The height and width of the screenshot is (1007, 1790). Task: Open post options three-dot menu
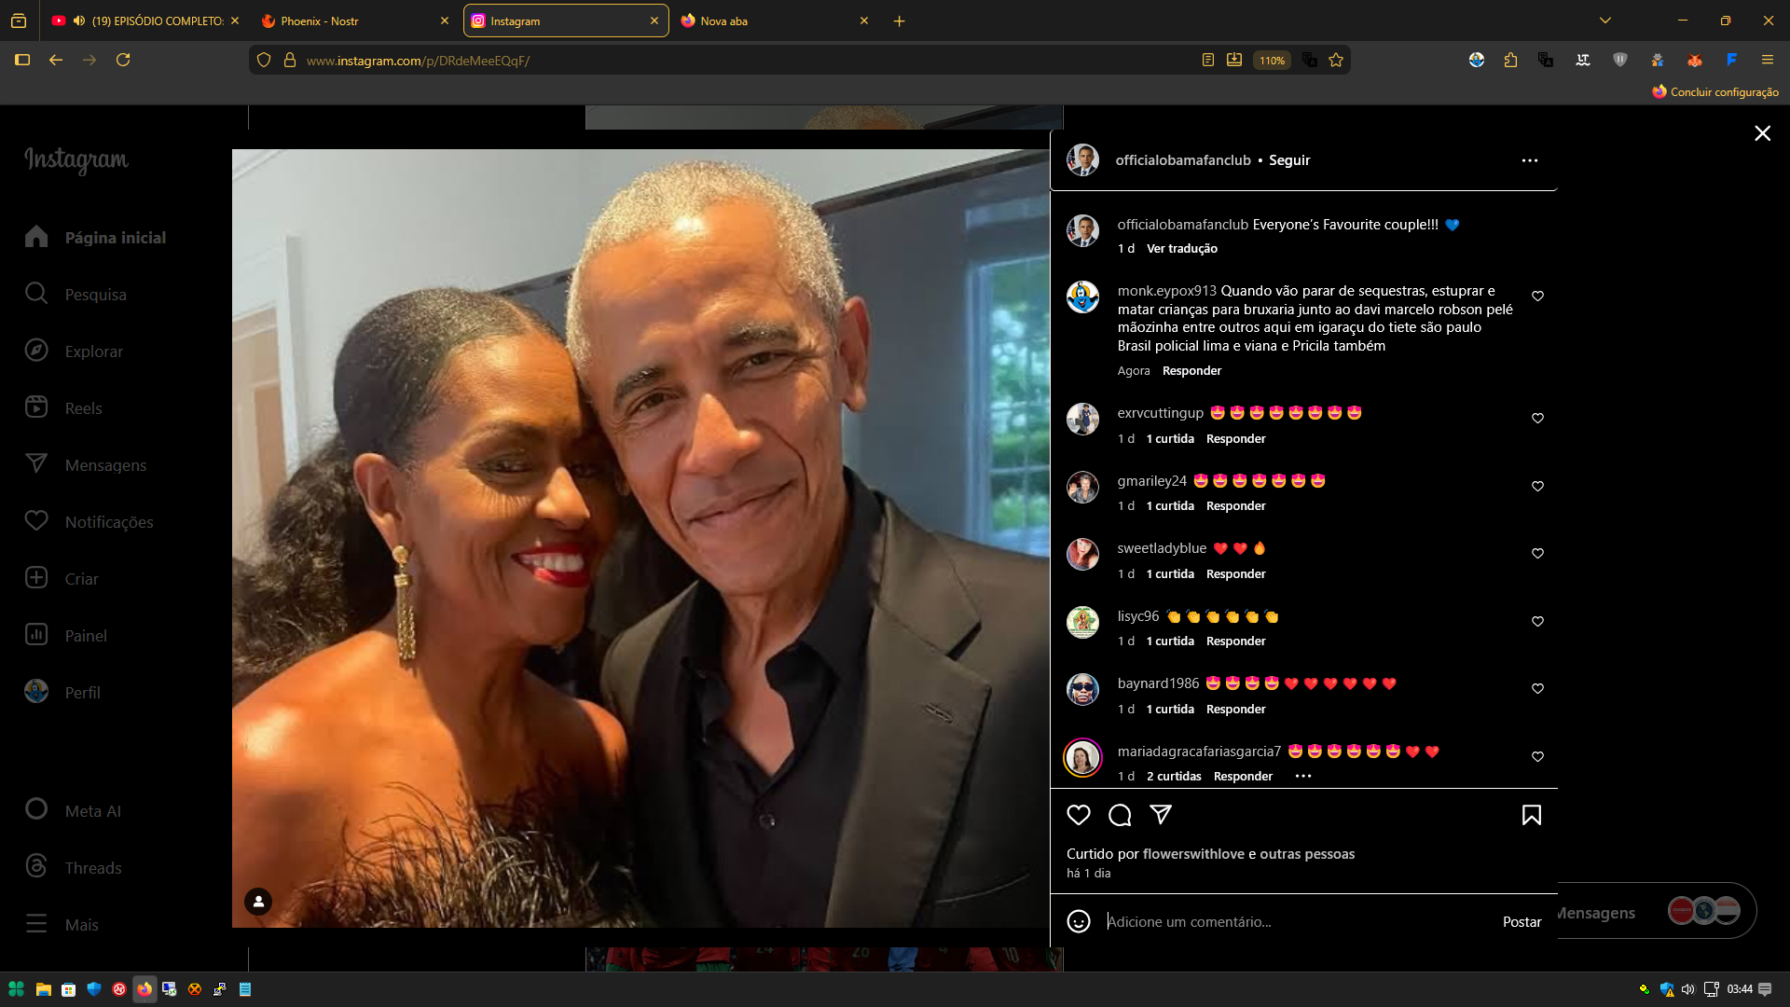(1529, 160)
